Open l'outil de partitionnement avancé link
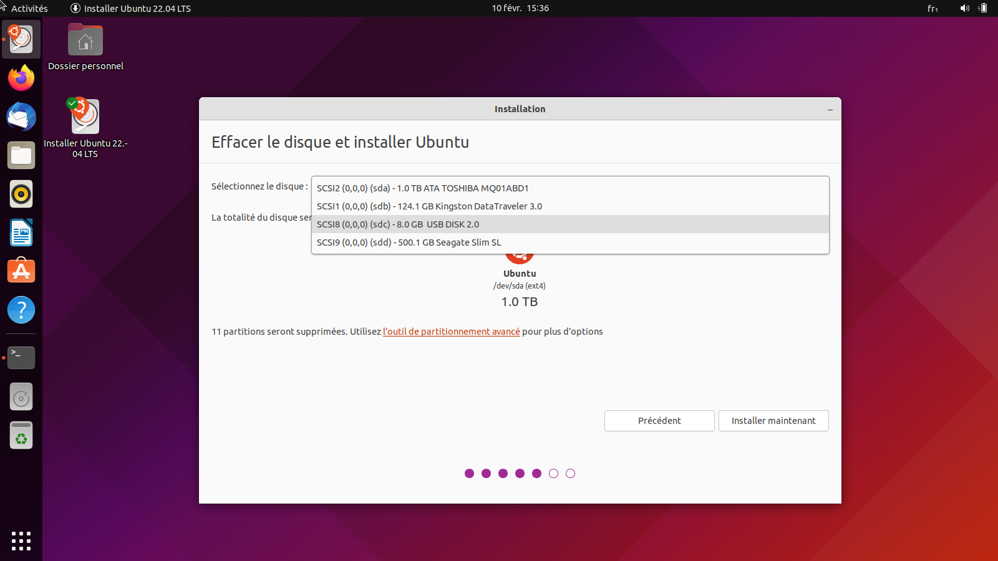 click(x=452, y=332)
